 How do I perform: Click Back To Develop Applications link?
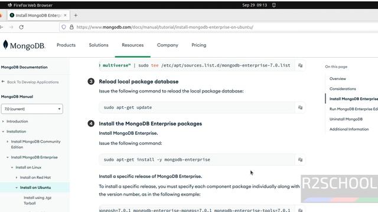30,82
